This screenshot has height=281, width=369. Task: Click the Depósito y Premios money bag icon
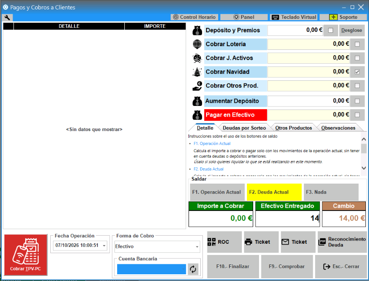tap(197, 31)
